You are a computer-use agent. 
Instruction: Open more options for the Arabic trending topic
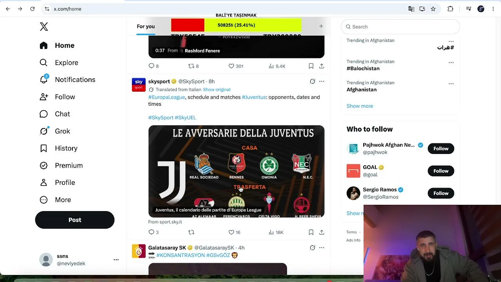click(451, 41)
